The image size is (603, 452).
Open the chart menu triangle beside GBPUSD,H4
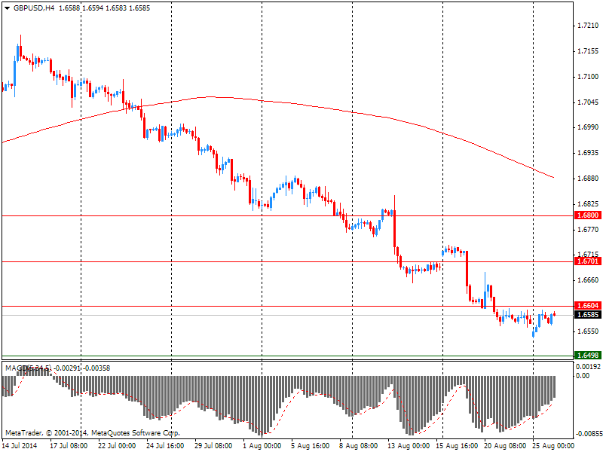tap(8, 8)
